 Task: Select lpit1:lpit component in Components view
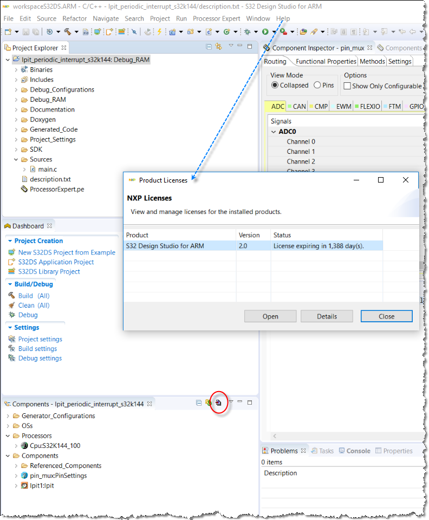pos(42,485)
